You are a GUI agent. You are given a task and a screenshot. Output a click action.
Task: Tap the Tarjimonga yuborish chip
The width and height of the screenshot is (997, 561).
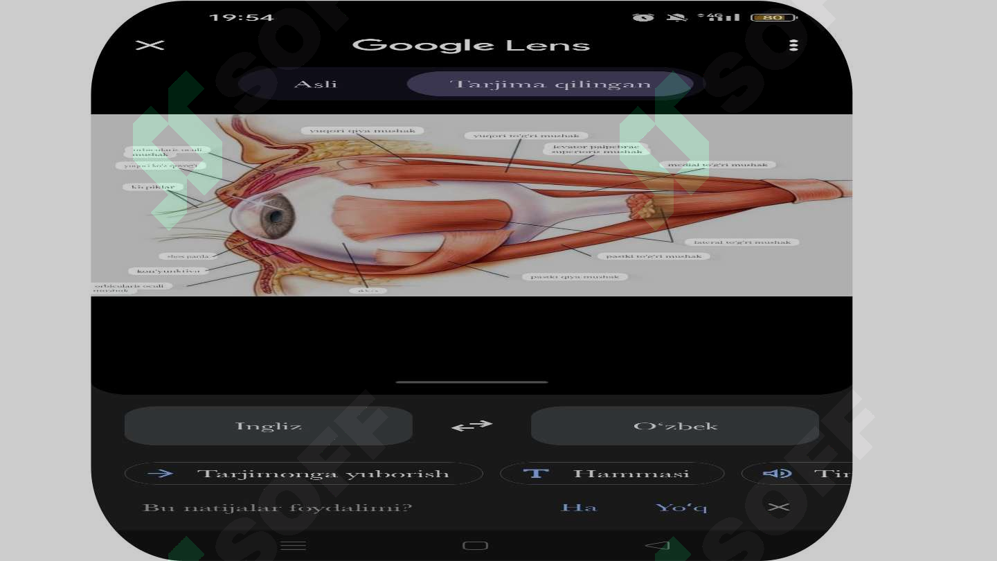[304, 474]
